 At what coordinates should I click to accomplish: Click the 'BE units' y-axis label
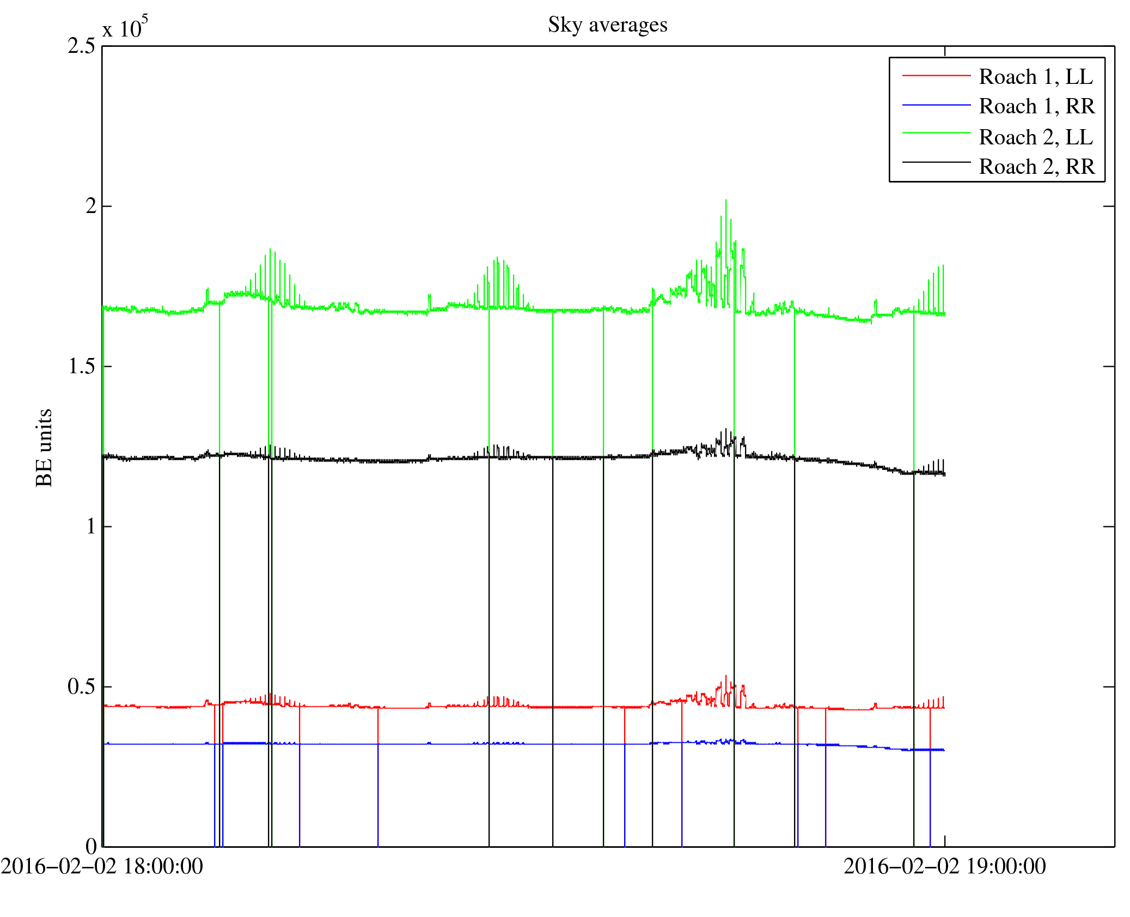click(x=44, y=447)
